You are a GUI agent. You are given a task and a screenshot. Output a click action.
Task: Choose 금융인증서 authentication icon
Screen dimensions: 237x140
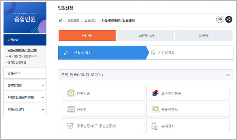(x=155, y=110)
